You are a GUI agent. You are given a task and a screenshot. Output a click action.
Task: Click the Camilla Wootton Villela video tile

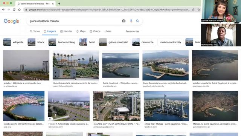pyautogui.click(x=221, y=11)
